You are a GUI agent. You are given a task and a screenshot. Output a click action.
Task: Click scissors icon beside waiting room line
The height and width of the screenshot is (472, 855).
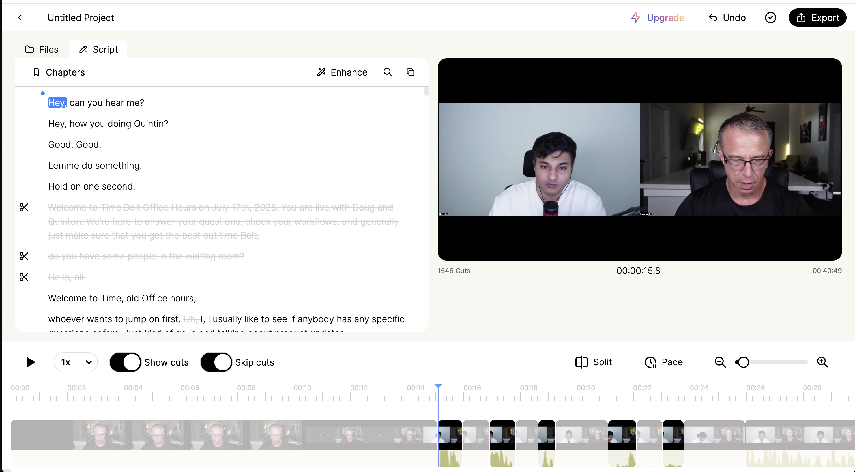tap(24, 256)
